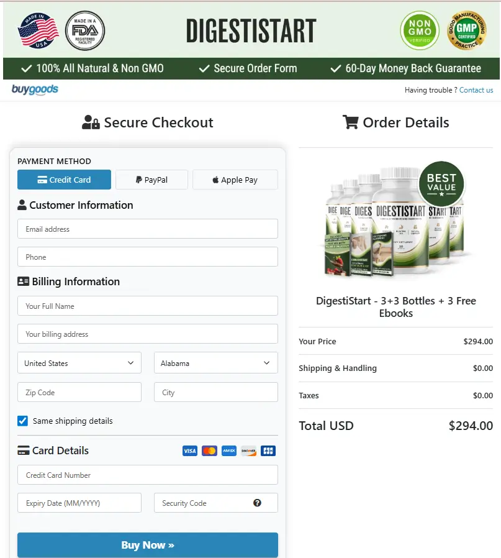Click the Mastercard icon
Viewport: 501px width, 558px height.
tap(209, 451)
